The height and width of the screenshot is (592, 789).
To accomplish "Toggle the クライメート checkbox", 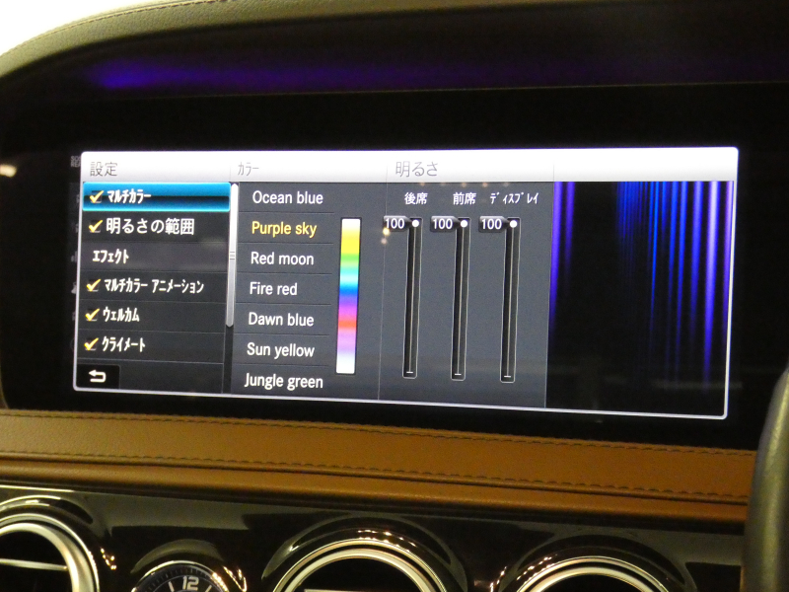I will pyautogui.click(x=91, y=344).
